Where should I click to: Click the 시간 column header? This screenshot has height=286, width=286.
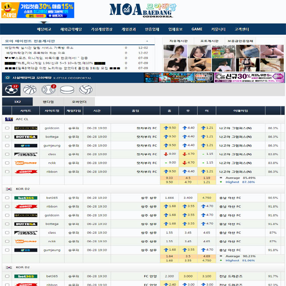coord(97,111)
